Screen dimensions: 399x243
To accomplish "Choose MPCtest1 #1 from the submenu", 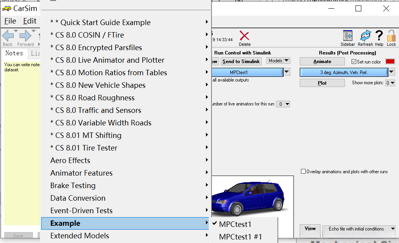I will [x=240, y=237].
